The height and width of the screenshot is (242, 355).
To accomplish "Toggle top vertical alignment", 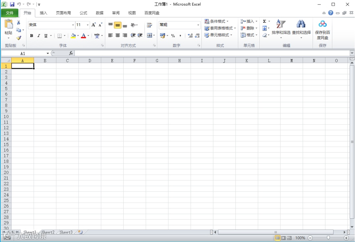I will [x=110, y=25].
